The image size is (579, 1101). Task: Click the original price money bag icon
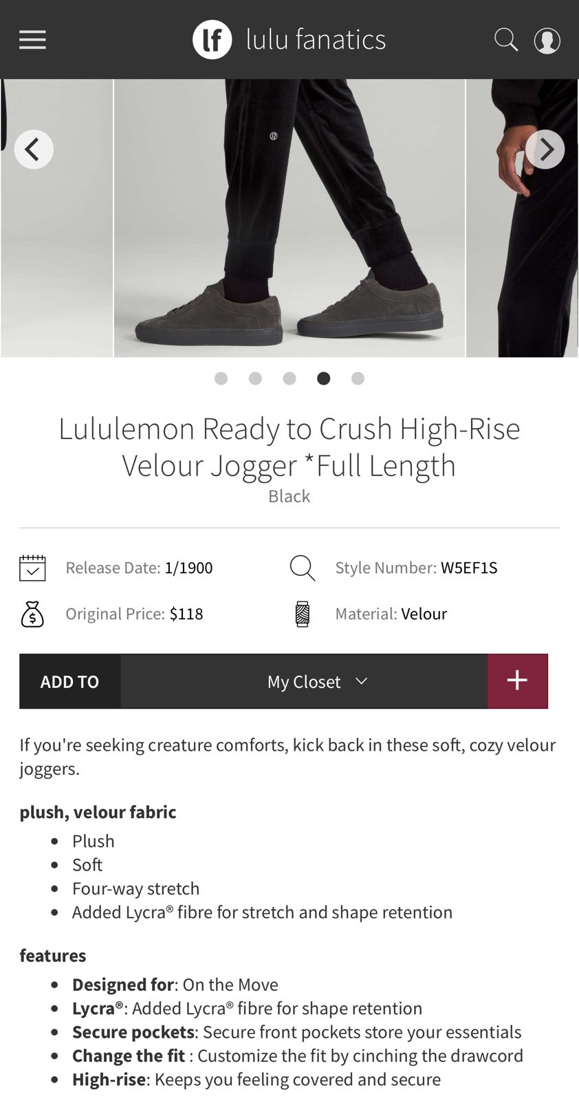click(32, 614)
